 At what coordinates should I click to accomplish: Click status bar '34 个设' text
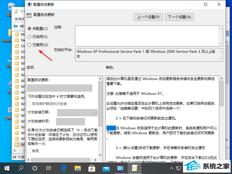pyautogui.click(x=18, y=157)
